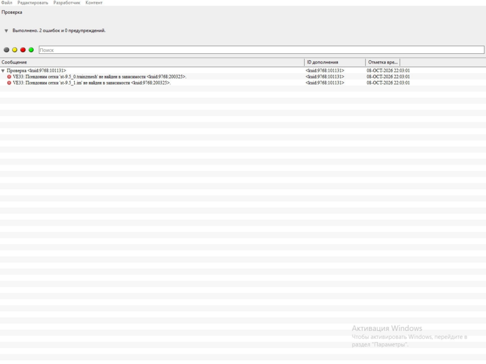
Task: Click ID cell of the Проверка row
Action: coord(325,70)
